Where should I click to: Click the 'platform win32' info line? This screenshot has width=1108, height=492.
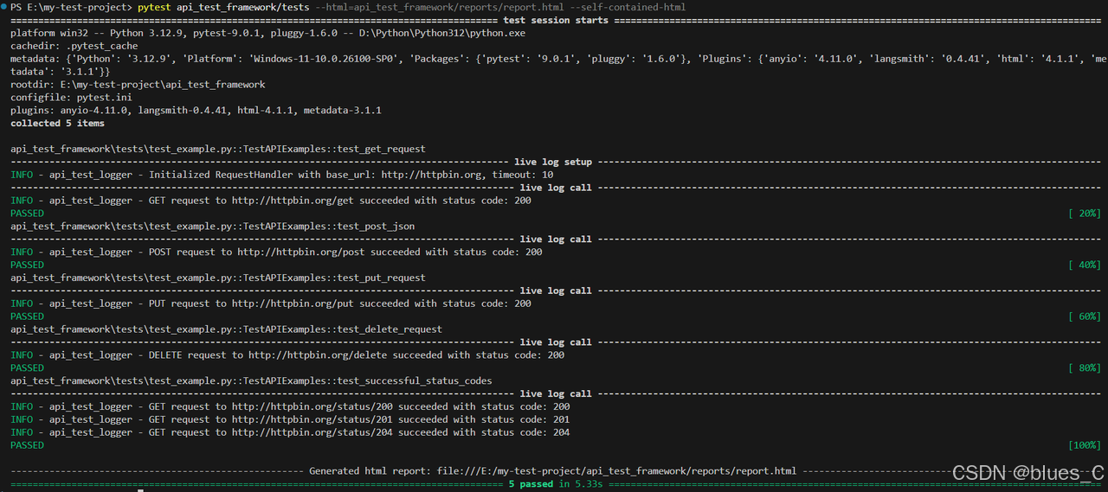267,33
